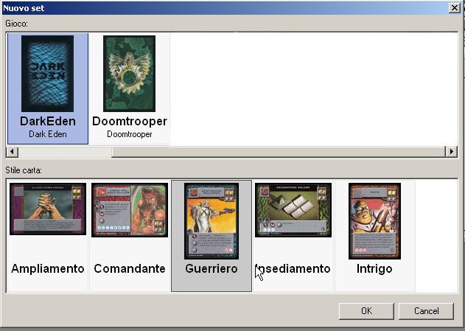Select the DarkEden game card back thumbnail
The width and height of the screenshot is (465, 331).
pyautogui.click(x=47, y=74)
